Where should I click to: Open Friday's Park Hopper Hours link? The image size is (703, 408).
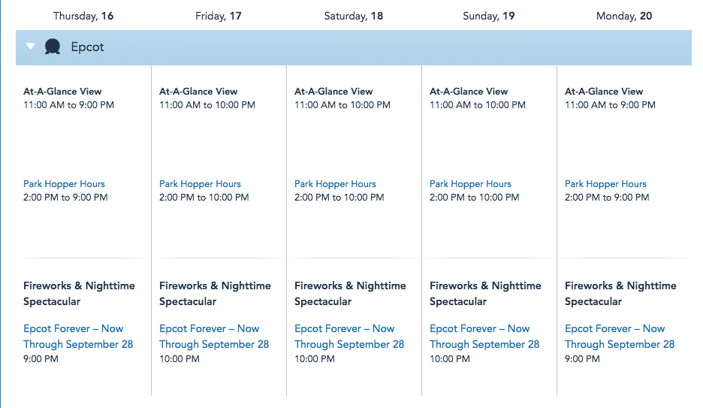(x=200, y=184)
